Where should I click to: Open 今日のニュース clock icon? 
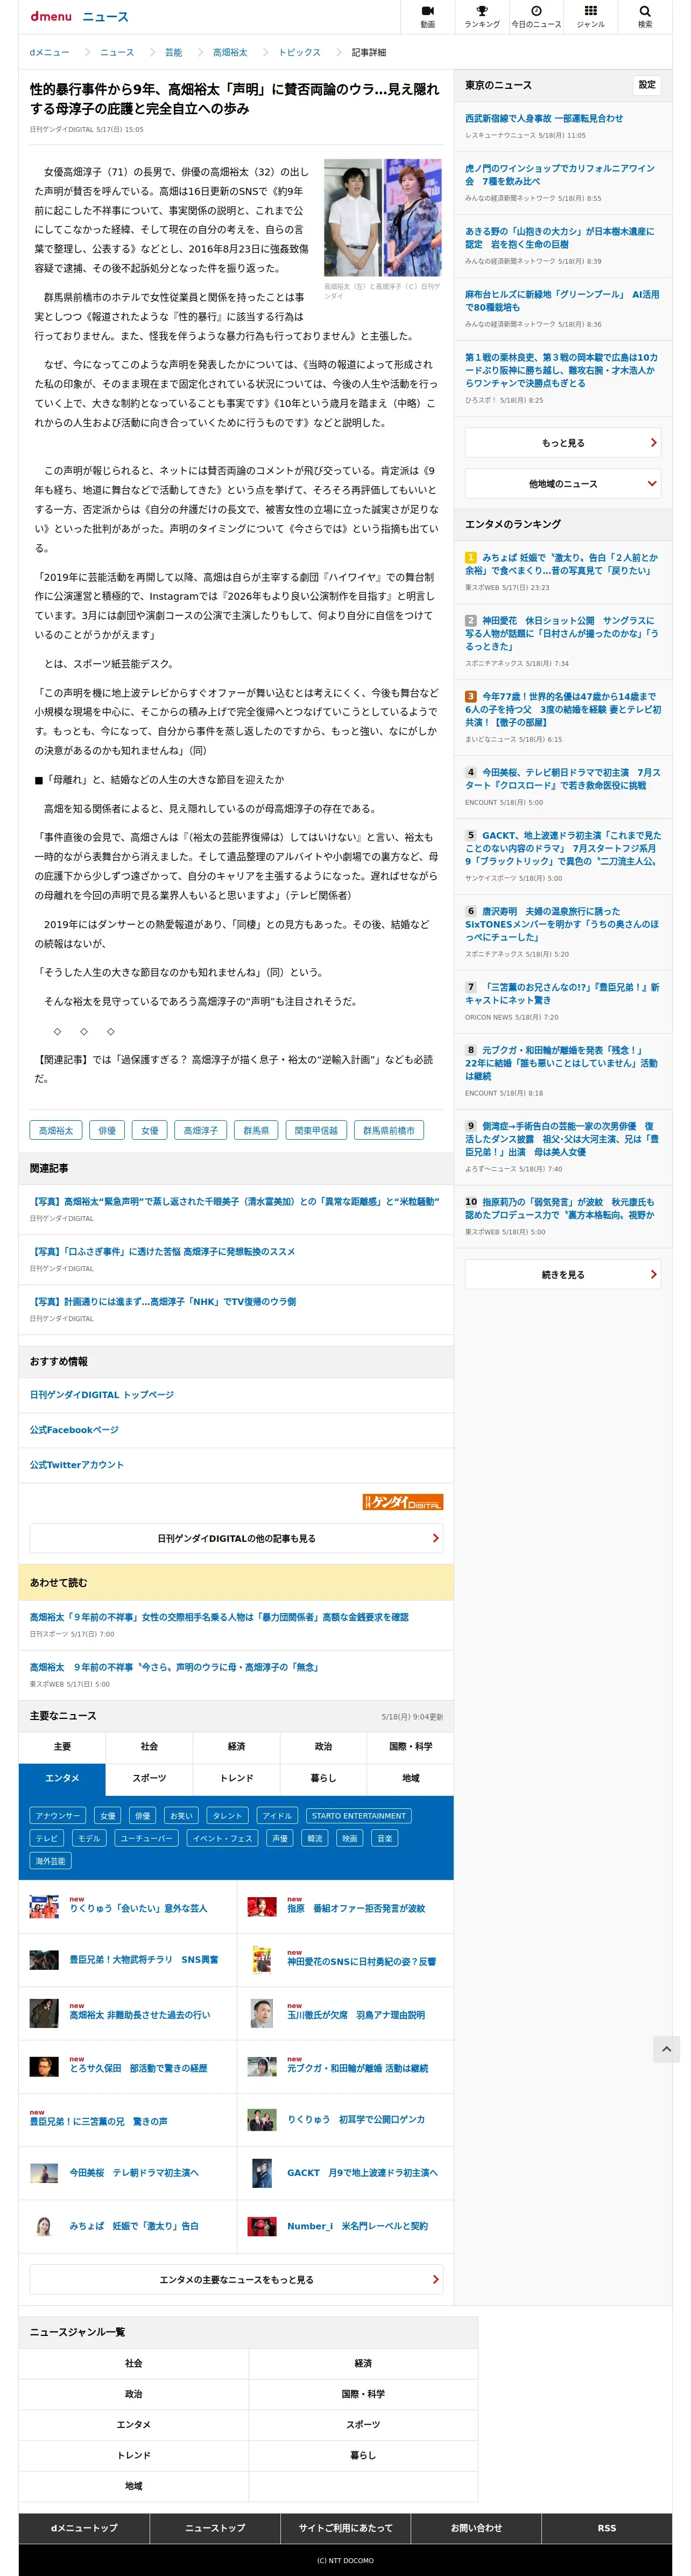pos(536,17)
